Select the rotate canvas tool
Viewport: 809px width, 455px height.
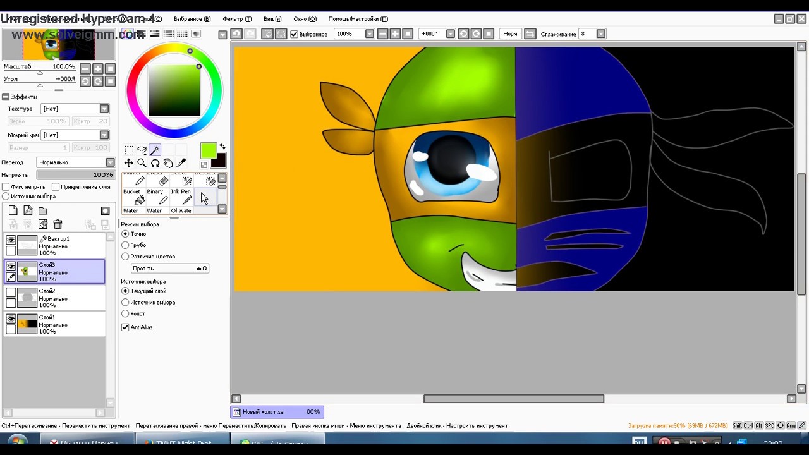(x=155, y=163)
